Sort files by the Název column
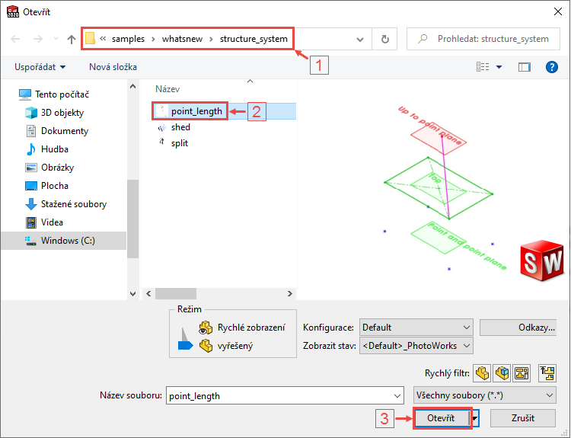 167,89
